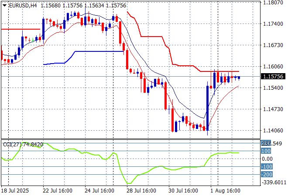Select the 1 Aug 16:00 time label
The width and height of the screenshot is (288, 196).
coord(225,191)
